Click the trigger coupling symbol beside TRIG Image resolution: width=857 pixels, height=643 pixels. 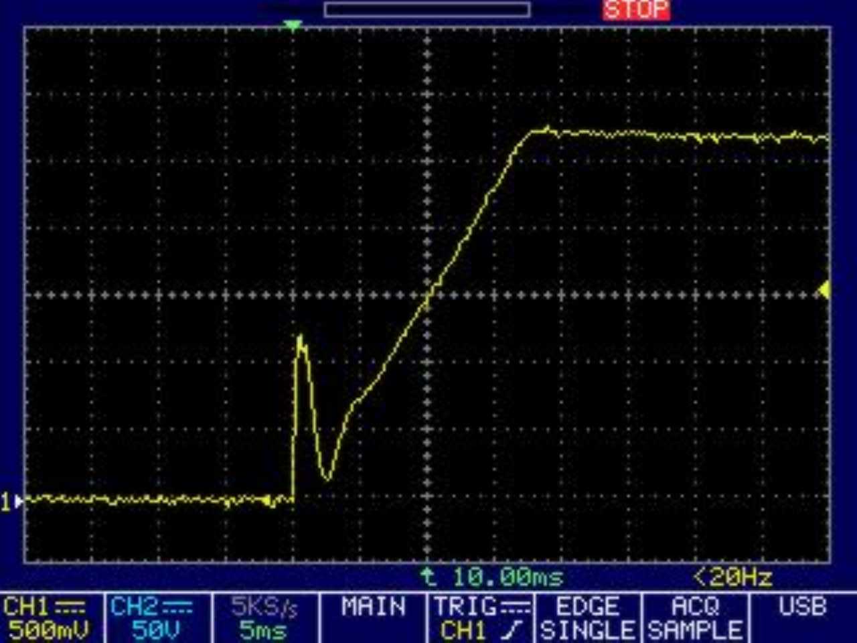(x=516, y=608)
